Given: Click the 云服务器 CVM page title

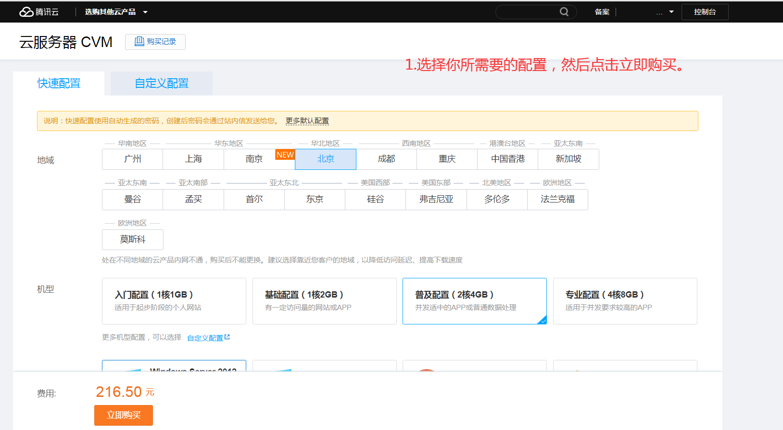Looking at the screenshot, I should (x=66, y=42).
